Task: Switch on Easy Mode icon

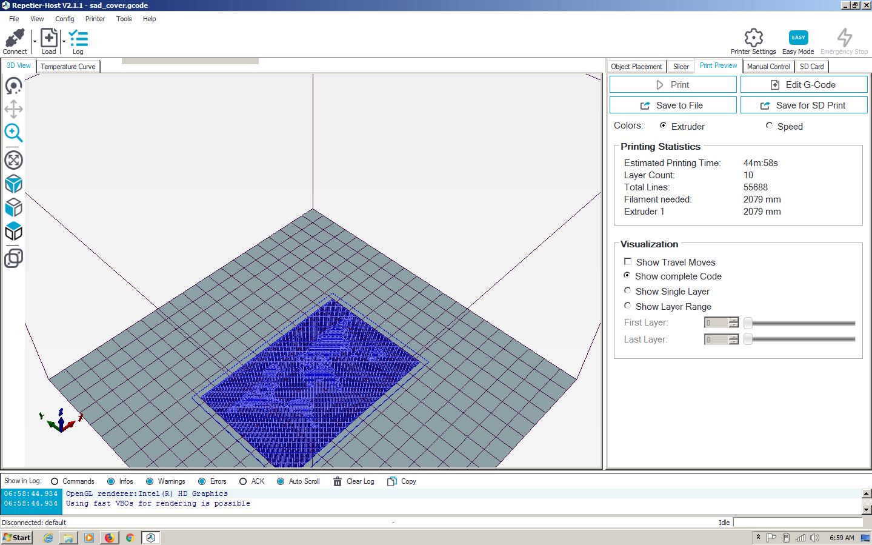Action: 798,38
